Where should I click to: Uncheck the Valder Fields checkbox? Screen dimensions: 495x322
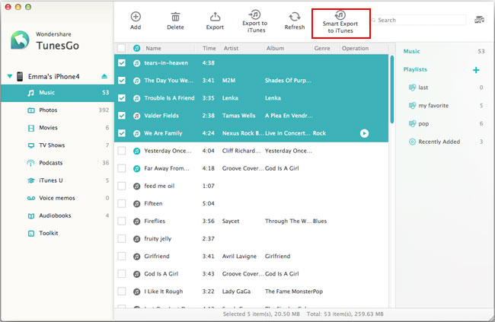[122, 116]
